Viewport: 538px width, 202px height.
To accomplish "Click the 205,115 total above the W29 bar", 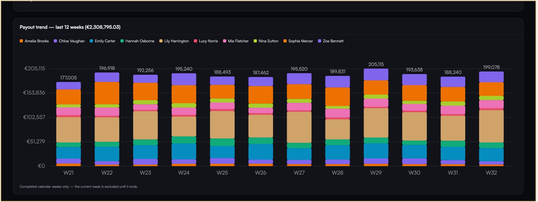I will [x=376, y=64].
